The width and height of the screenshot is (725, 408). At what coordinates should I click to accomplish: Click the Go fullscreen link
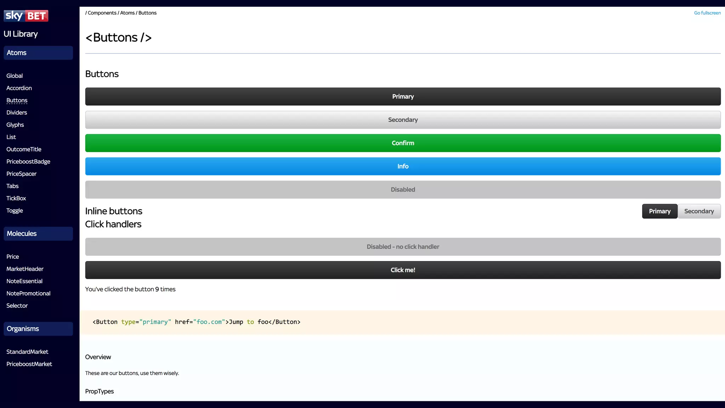(x=707, y=13)
